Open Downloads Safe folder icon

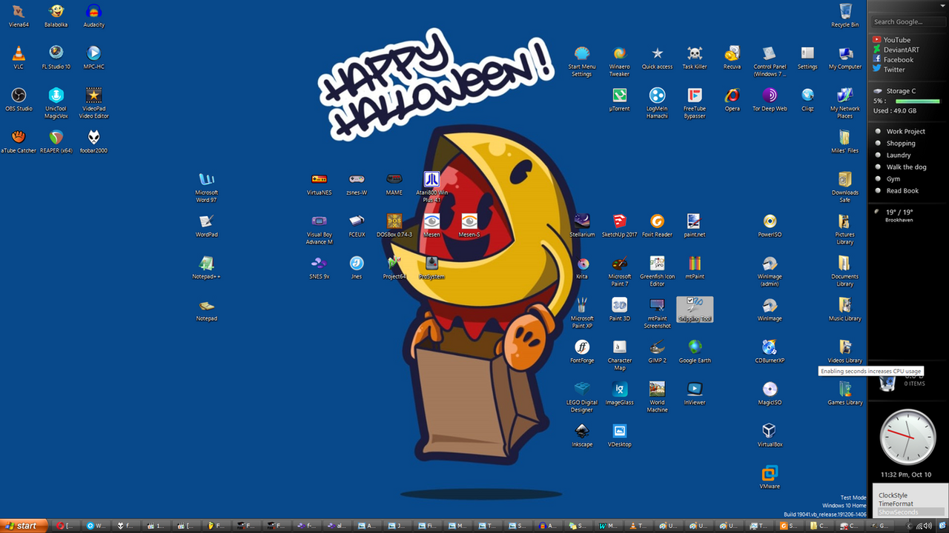click(845, 187)
